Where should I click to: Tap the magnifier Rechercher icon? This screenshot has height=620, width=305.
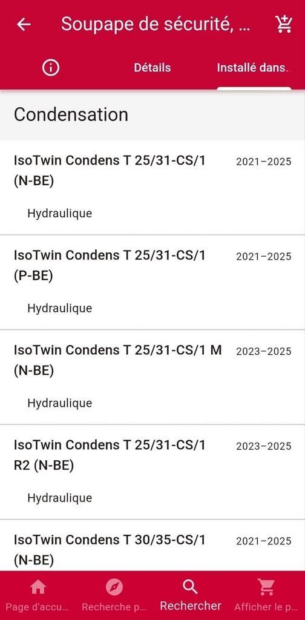191,587
